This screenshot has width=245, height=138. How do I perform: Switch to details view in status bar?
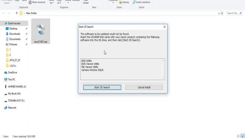click(x=238, y=136)
